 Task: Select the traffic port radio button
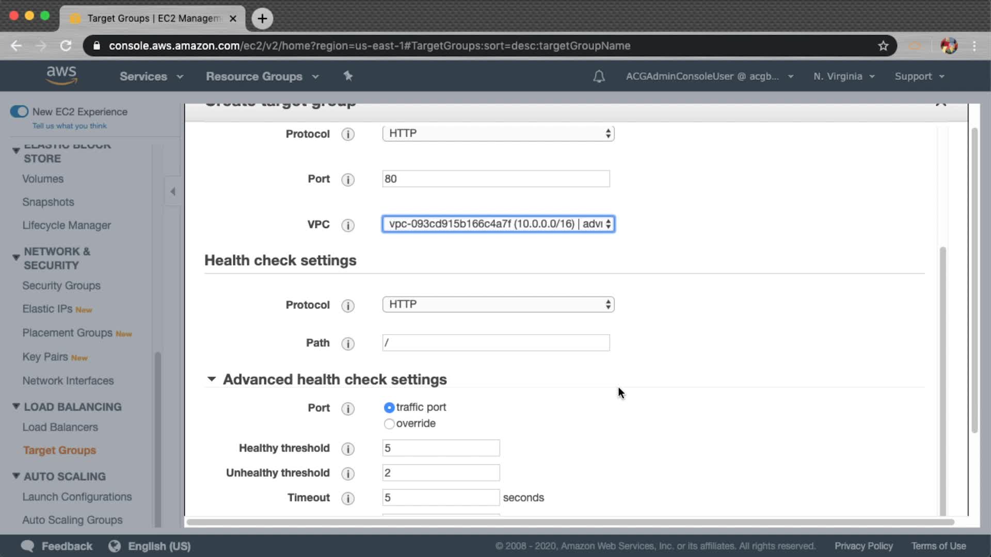389,408
